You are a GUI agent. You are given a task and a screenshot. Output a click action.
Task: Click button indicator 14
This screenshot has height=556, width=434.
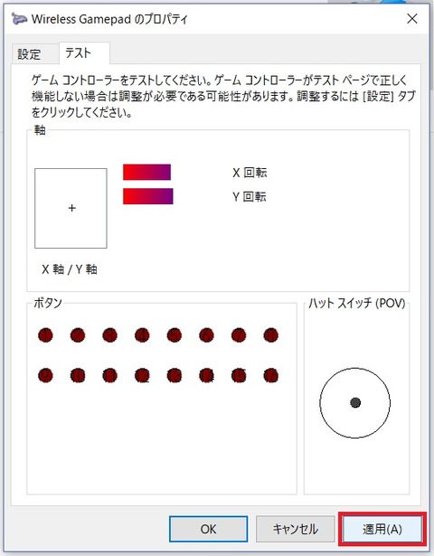206,375
